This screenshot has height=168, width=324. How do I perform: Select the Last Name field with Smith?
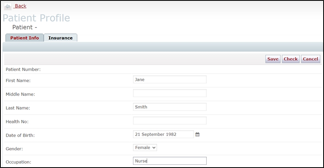(x=170, y=107)
